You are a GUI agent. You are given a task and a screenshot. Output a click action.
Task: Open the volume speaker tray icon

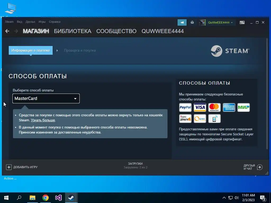(x=237, y=198)
